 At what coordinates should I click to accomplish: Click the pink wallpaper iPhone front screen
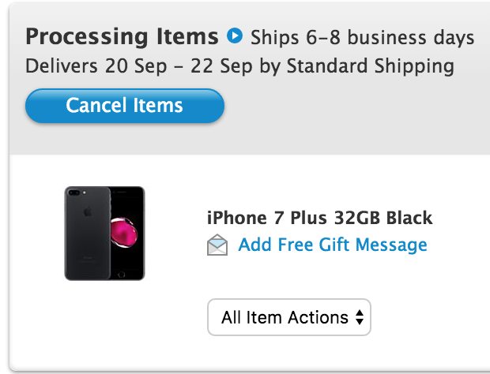123,231
